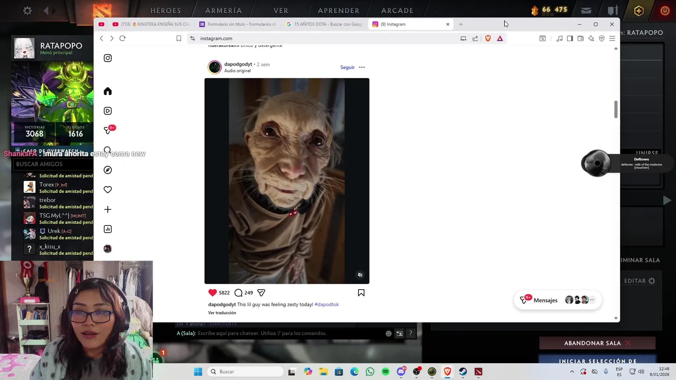Image resolution: width=676 pixels, height=380 pixels.
Task: Select friend request from Torex
Action: 58,187
